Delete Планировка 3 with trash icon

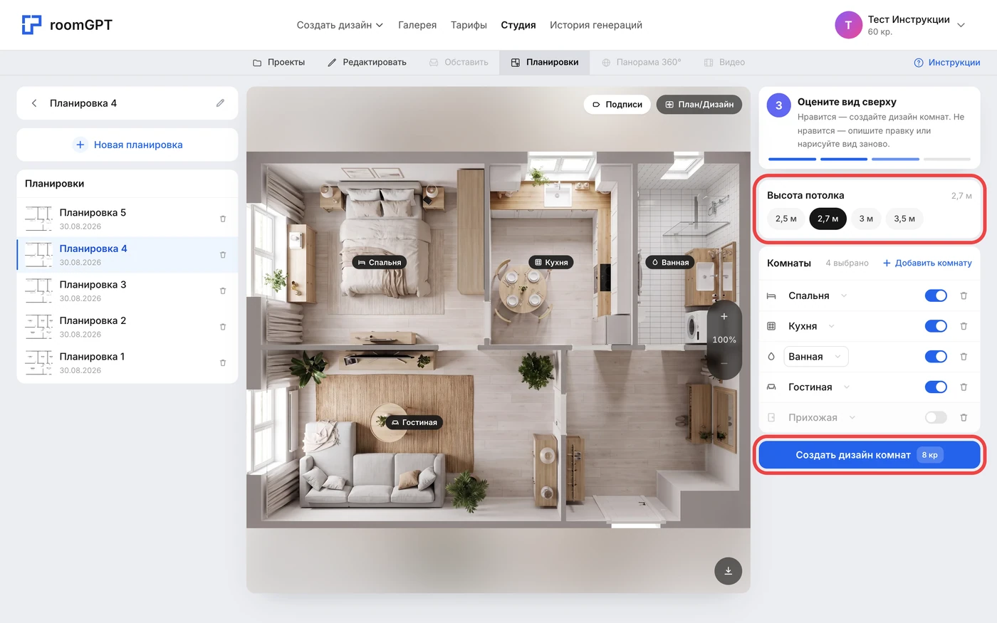coord(223,291)
